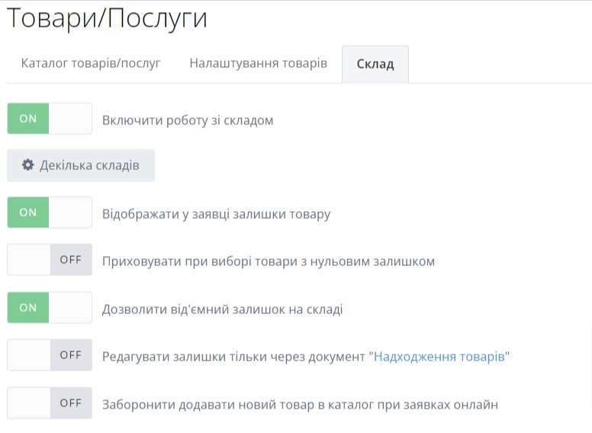Screen dimensions: 592x433
Task: Open the Декілька складів settings button
Action: point(81,165)
